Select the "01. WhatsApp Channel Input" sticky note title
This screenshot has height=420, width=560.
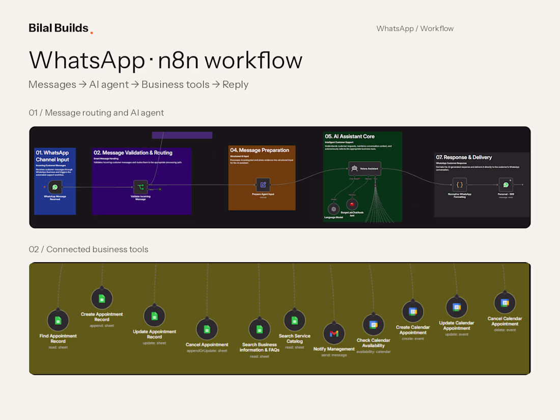coord(52,156)
